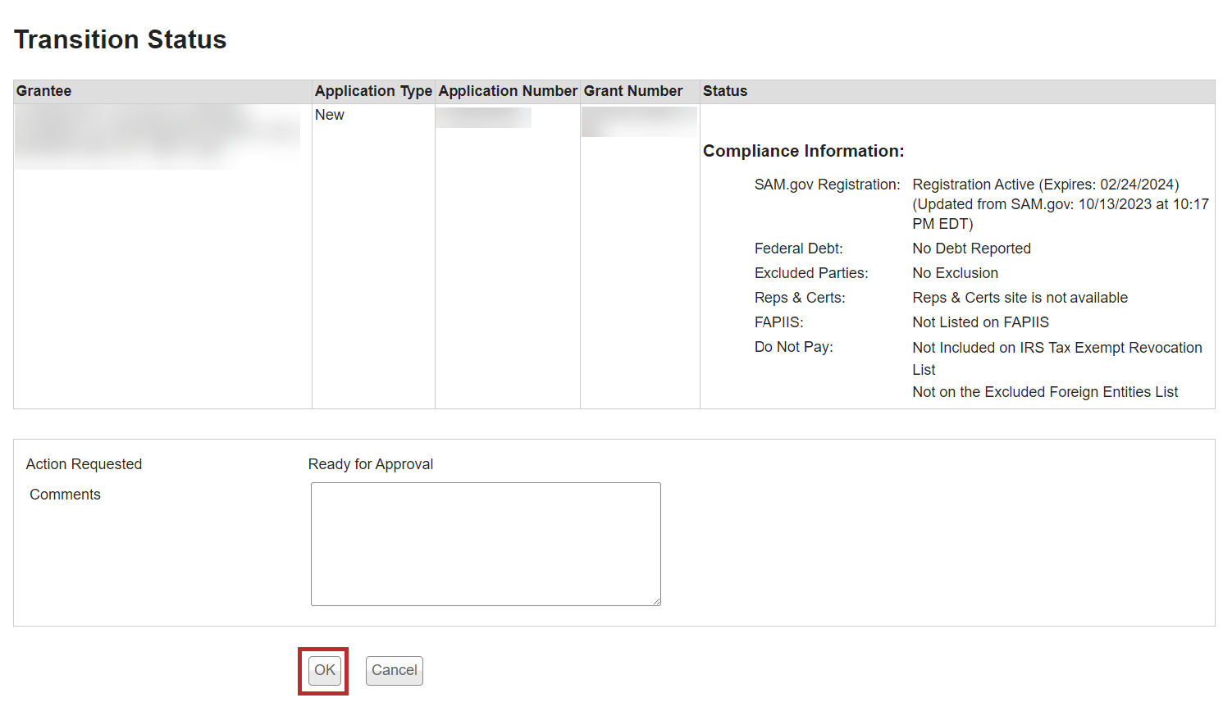Click the Grantee column header

[44, 91]
